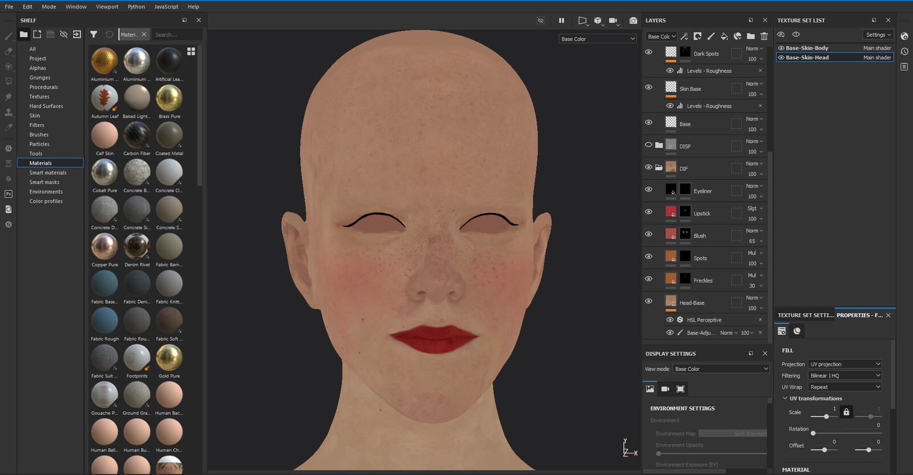Select the Gold Pure material thumbnail
The width and height of the screenshot is (913, 475).
(x=169, y=358)
